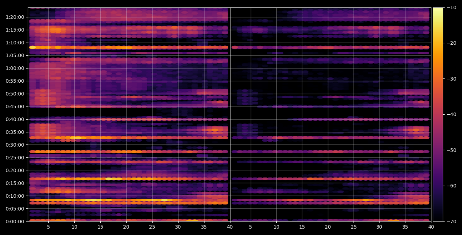Viewport: 462px width, 235px height.
Task: Click x-axis label 15 of left heatmap
Action: [100, 227]
